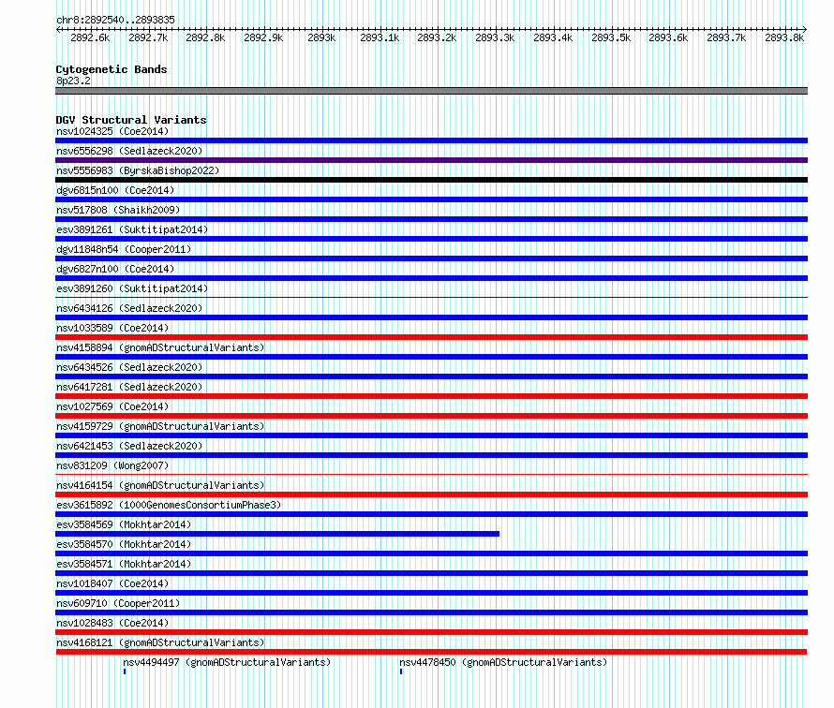Click nsv6434526 (Sedlazeck2020) label
The height and width of the screenshot is (708, 834).
tap(129, 367)
